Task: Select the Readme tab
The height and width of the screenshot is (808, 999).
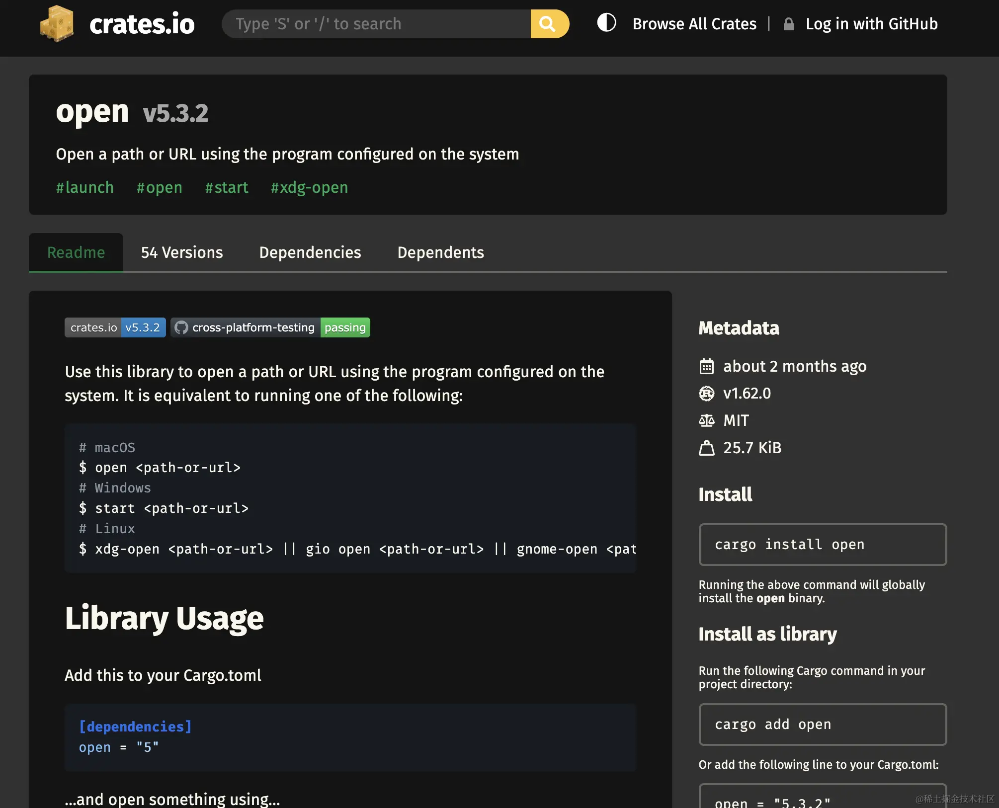Action: pos(76,252)
